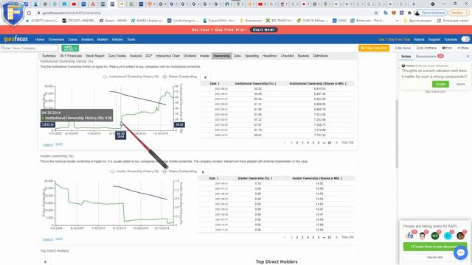Open the browser extensions puzzle icon
This screenshot has height=265, width=472.
409,13
